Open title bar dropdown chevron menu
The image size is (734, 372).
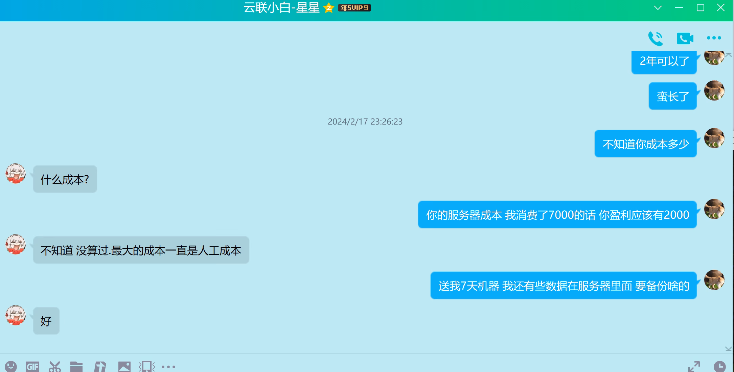(658, 8)
